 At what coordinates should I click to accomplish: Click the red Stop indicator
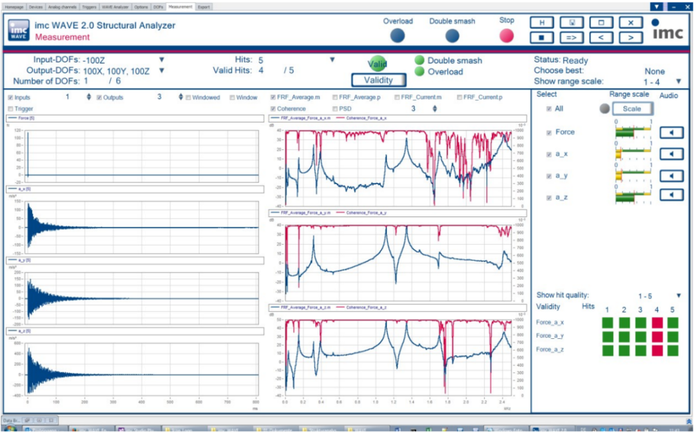[x=507, y=36]
